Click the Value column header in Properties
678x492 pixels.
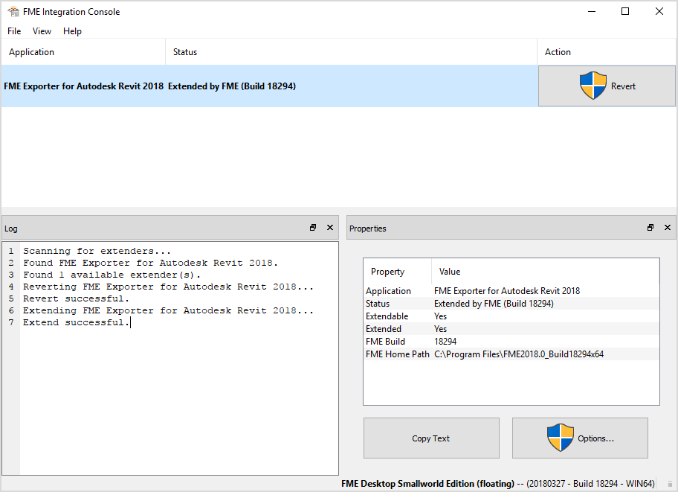tap(545, 272)
